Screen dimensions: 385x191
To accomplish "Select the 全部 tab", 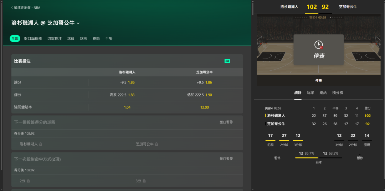I will coord(15,39).
